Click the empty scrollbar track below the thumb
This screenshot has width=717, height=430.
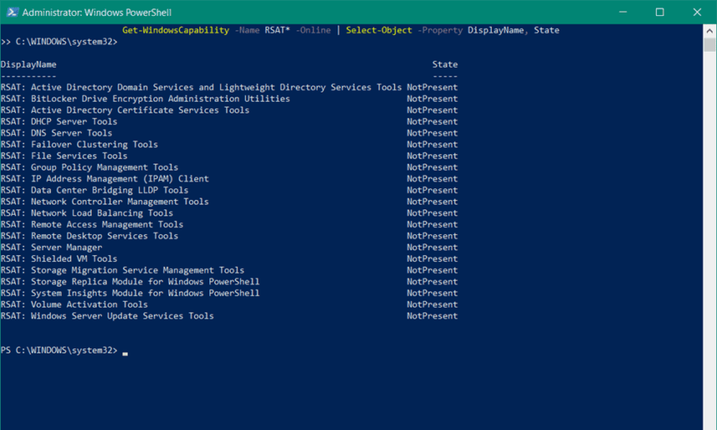[709, 250]
